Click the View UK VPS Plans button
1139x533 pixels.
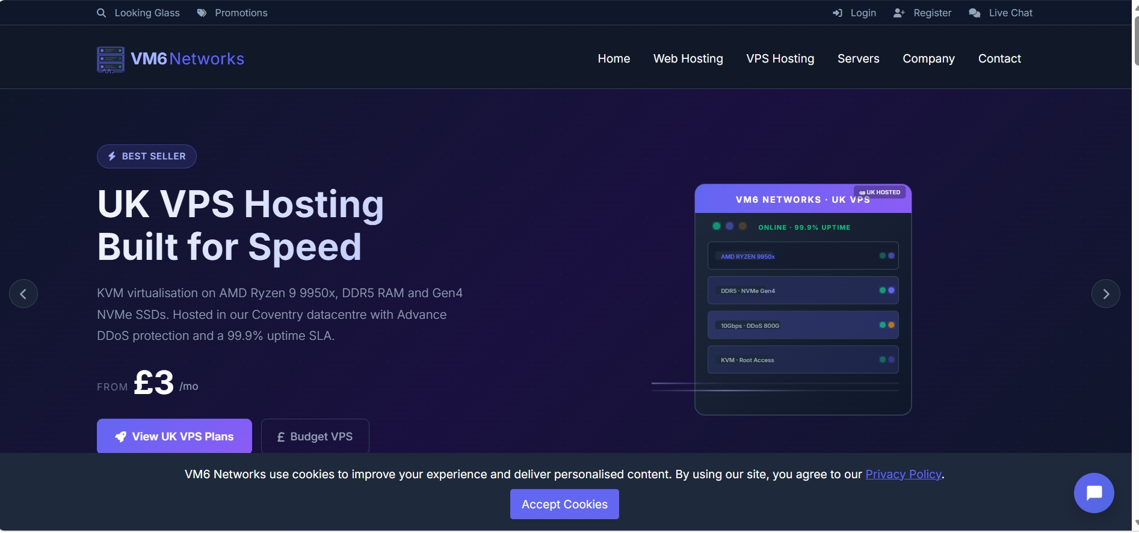point(174,436)
